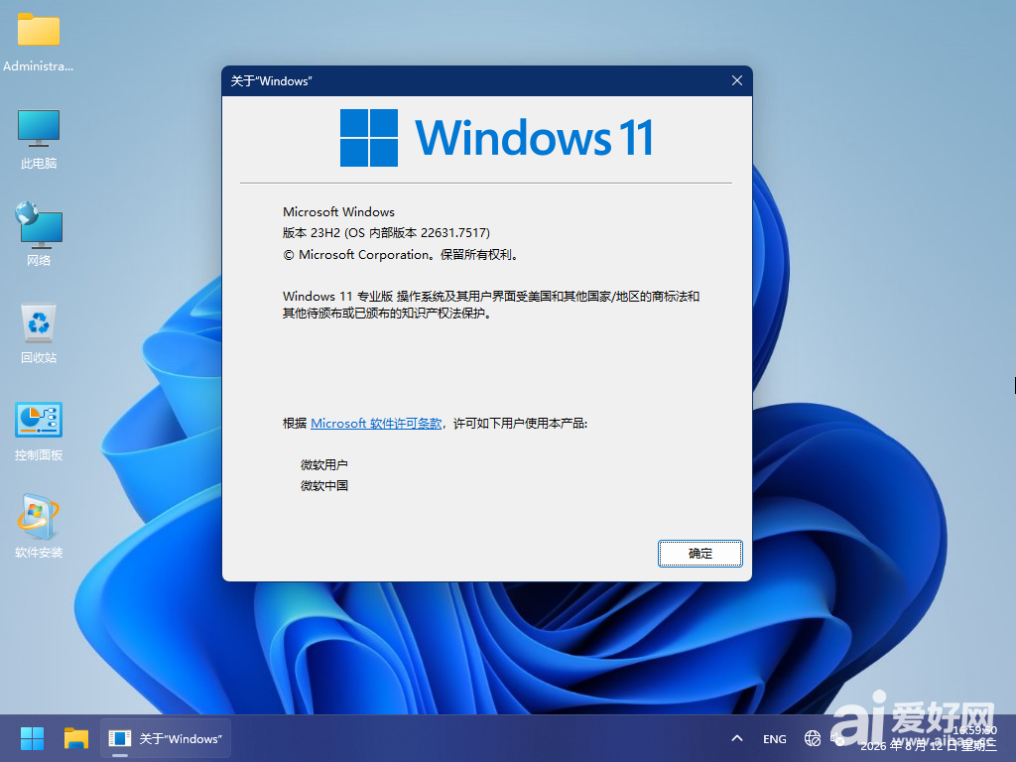Open the Microsoft 软件许可条款 link
This screenshot has height=762, width=1016.
coord(376,423)
